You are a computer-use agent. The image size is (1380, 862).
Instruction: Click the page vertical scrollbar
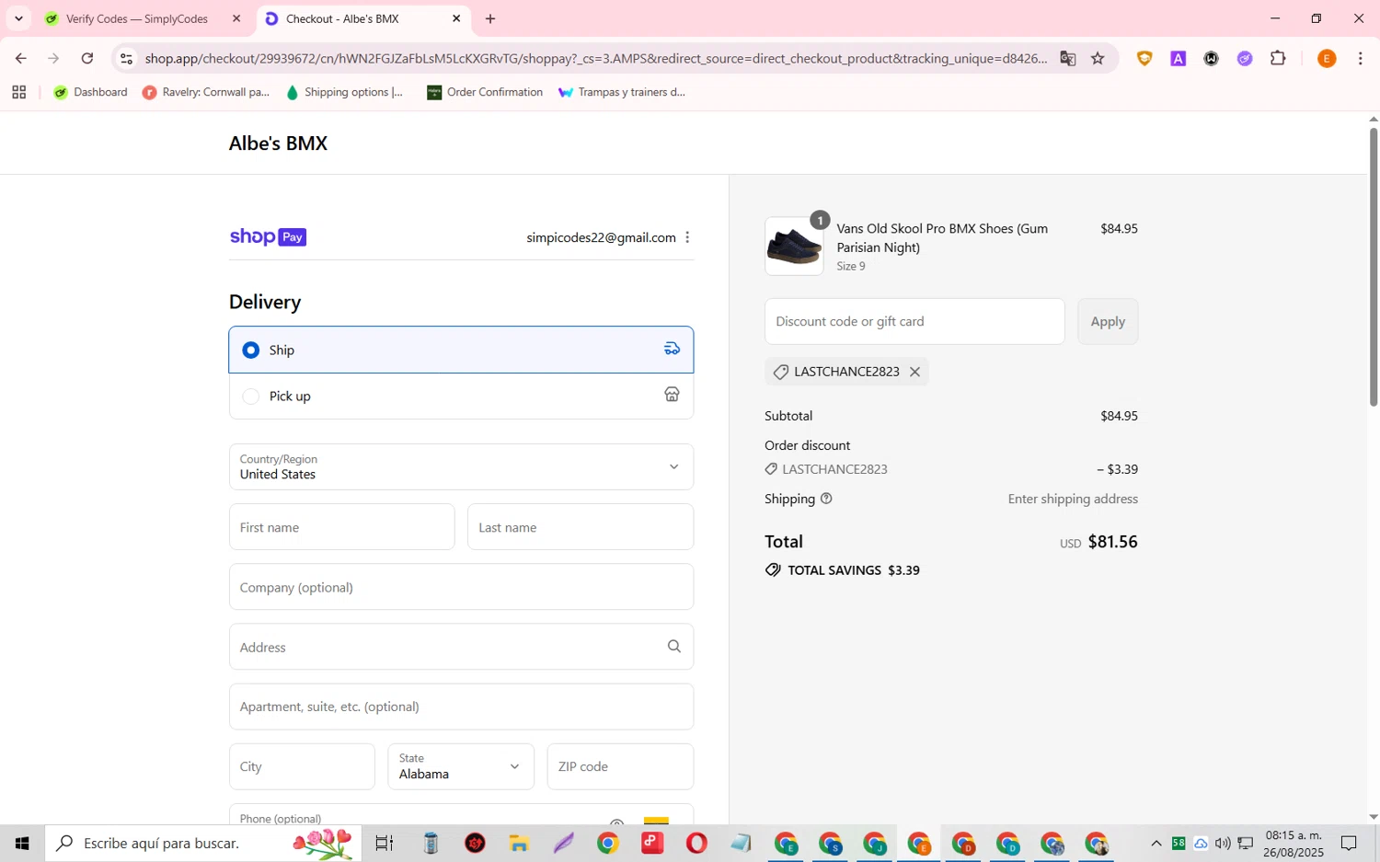[x=1374, y=267]
